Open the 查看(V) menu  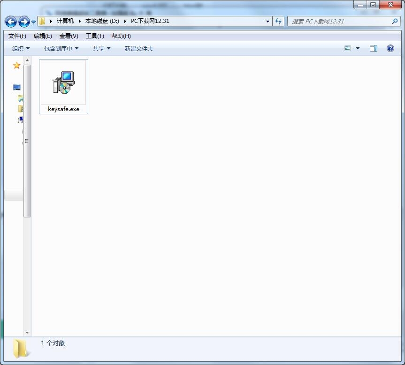point(69,36)
